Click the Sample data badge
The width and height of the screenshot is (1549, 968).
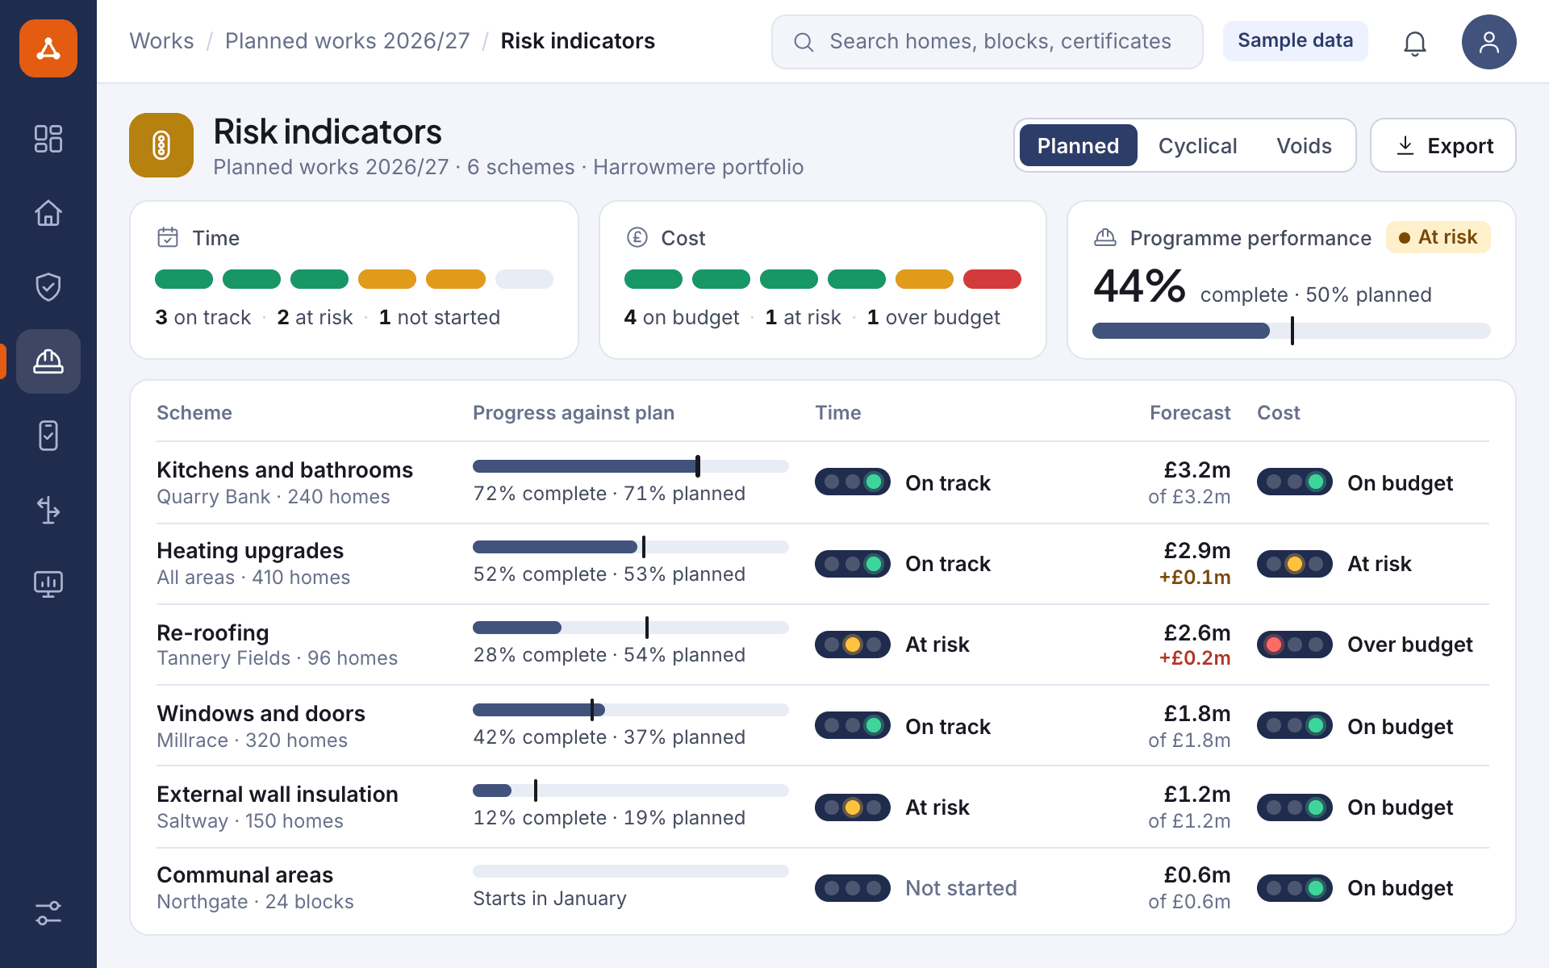click(x=1295, y=40)
